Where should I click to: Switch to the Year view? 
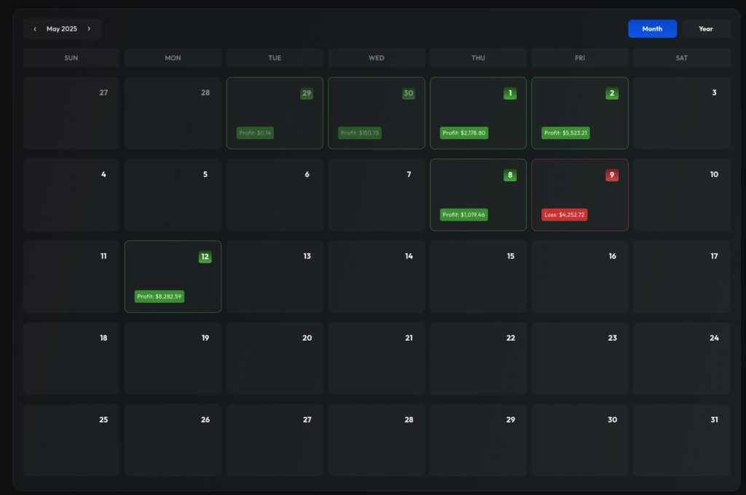click(705, 28)
